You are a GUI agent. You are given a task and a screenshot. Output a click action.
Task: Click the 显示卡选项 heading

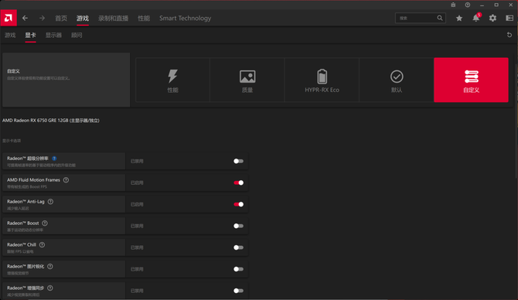coord(12,141)
